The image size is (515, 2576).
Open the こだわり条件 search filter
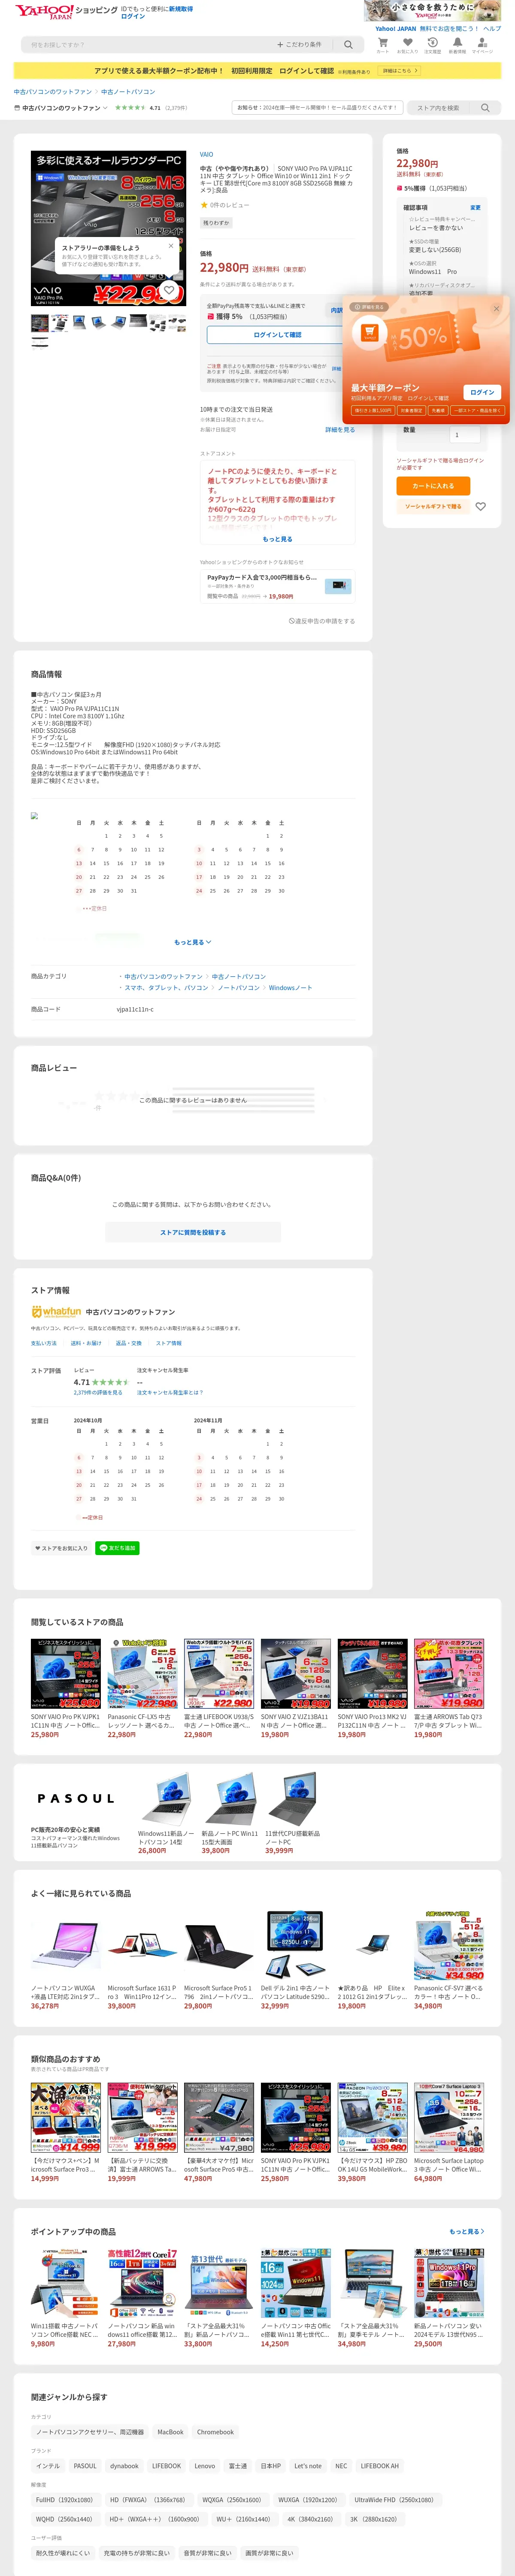299,45
